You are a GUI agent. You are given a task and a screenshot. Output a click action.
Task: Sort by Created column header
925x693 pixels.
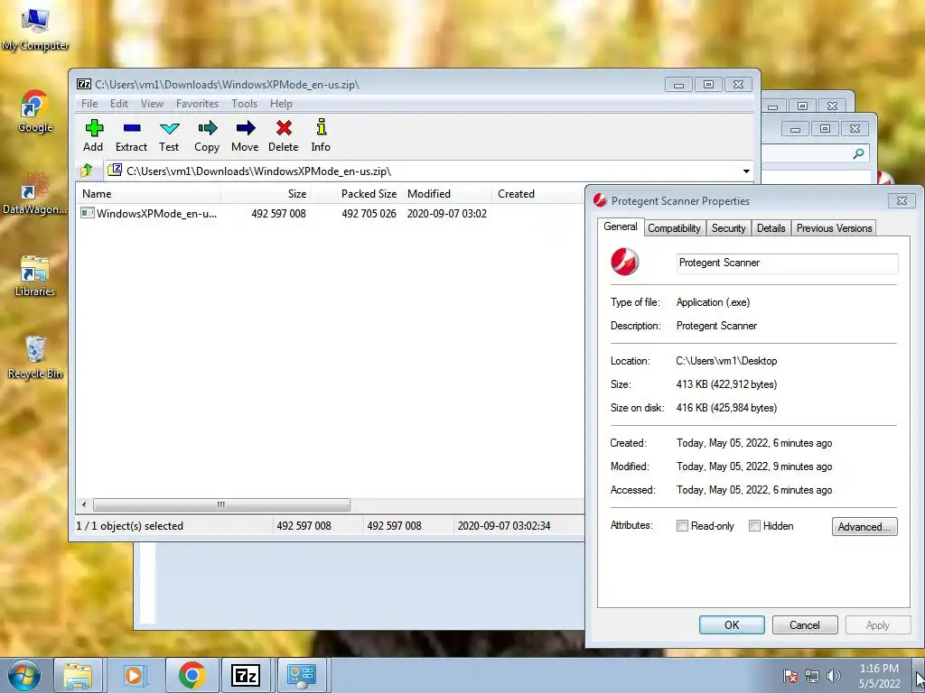click(537, 193)
